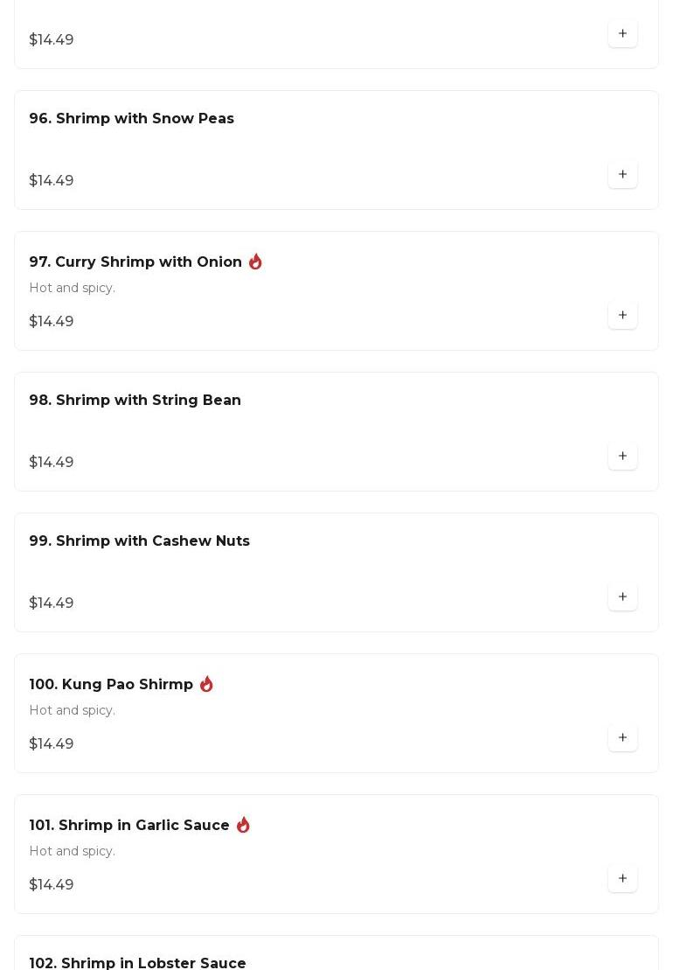View 100. Kung Pao Shirmp details
This screenshot has height=970, width=673.
[111, 685]
